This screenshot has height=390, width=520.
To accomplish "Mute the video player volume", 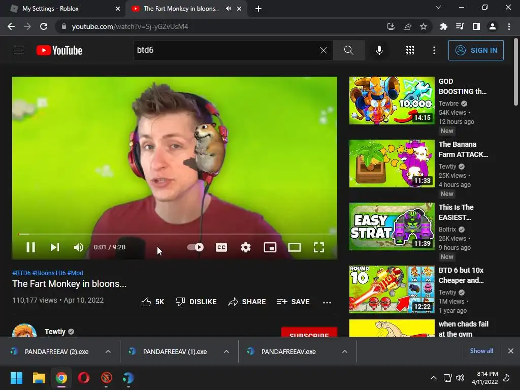I will pyautogui.click(x=79, y=247).
